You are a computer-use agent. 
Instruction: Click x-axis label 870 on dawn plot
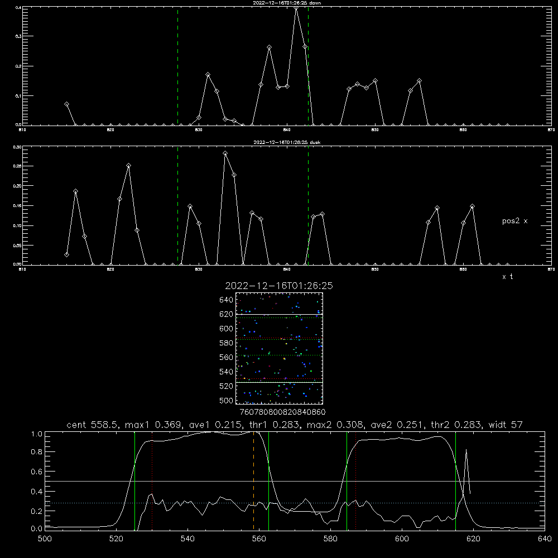[x=551, y=130]
